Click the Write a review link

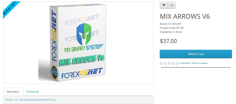(200, 63)
